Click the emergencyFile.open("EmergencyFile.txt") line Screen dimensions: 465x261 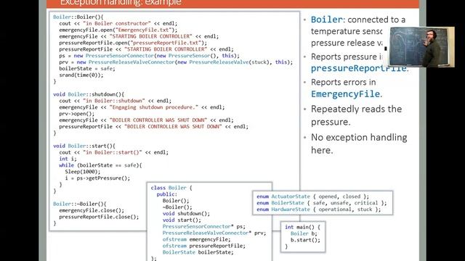click(x=118, y=30)
